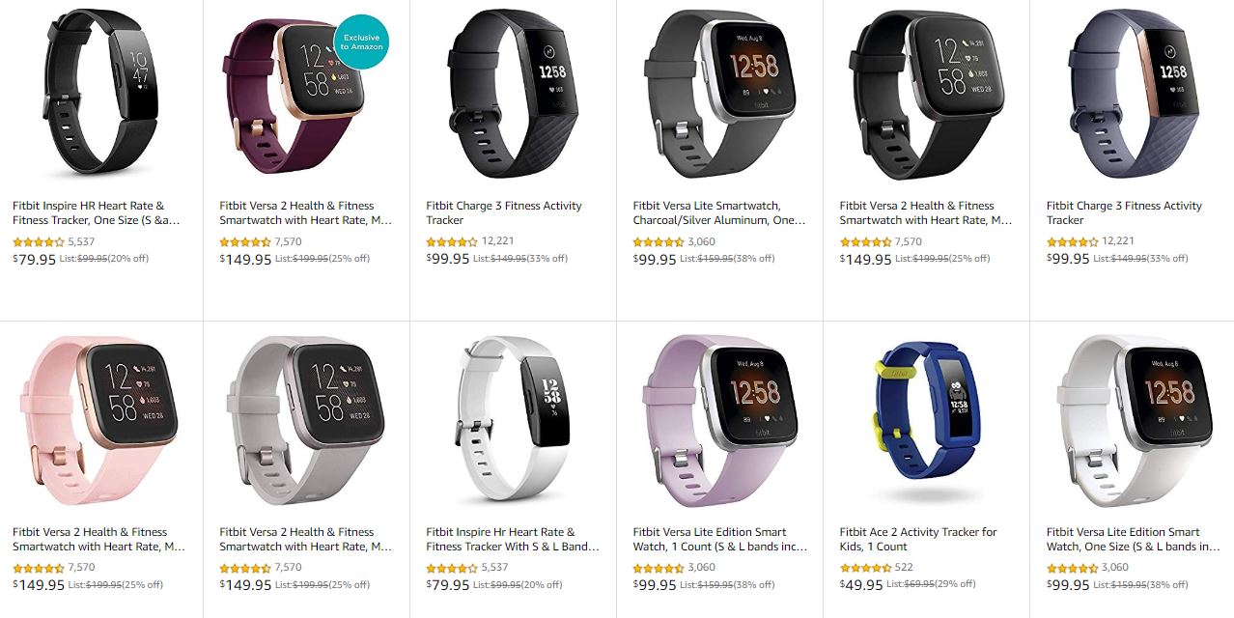
Task: Open 'Fitbit Ace 2 Activity Tracker for Kids' link
Action: pyautogui.click(x=918, y=539)
